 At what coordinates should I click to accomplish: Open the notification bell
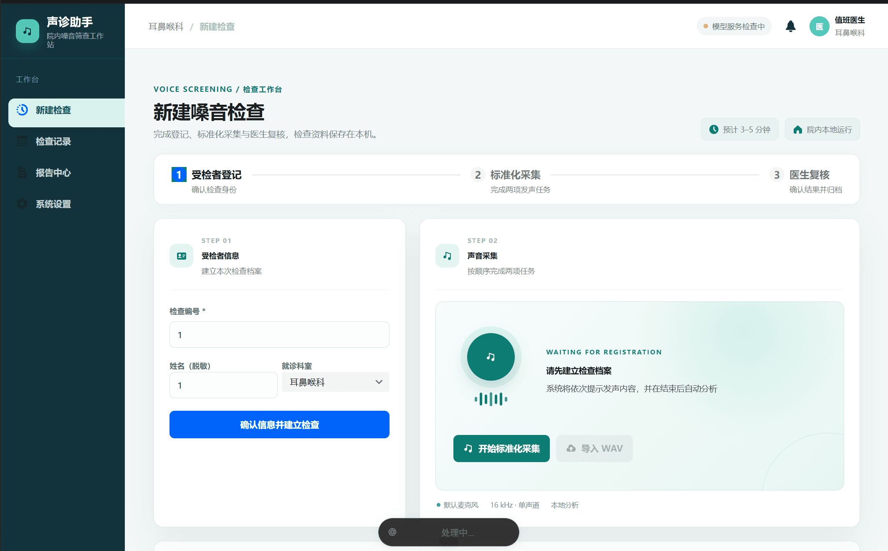[790, 26]
